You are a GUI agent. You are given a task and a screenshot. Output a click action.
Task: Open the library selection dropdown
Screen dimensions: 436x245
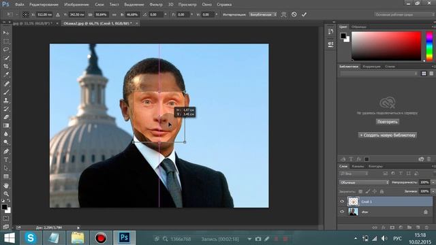(379, 73)
